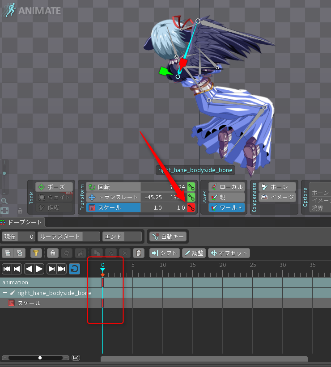
Task: Toggle the loop playback button
Action: coord(75,269)
